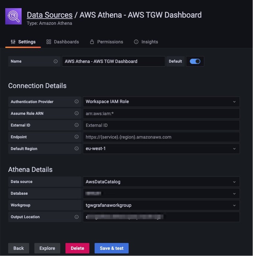Go to the Data Sources breadcrumb link
The height and width of the screenshot is (256, 253).
coord(49,15)
